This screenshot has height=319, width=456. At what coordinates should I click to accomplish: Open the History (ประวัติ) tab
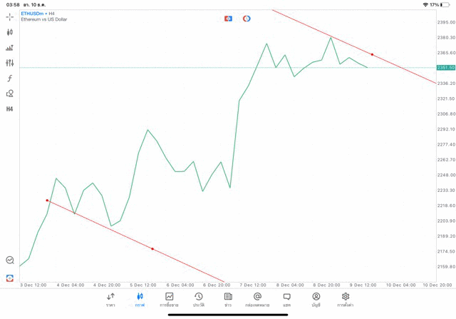pos(199,300)
